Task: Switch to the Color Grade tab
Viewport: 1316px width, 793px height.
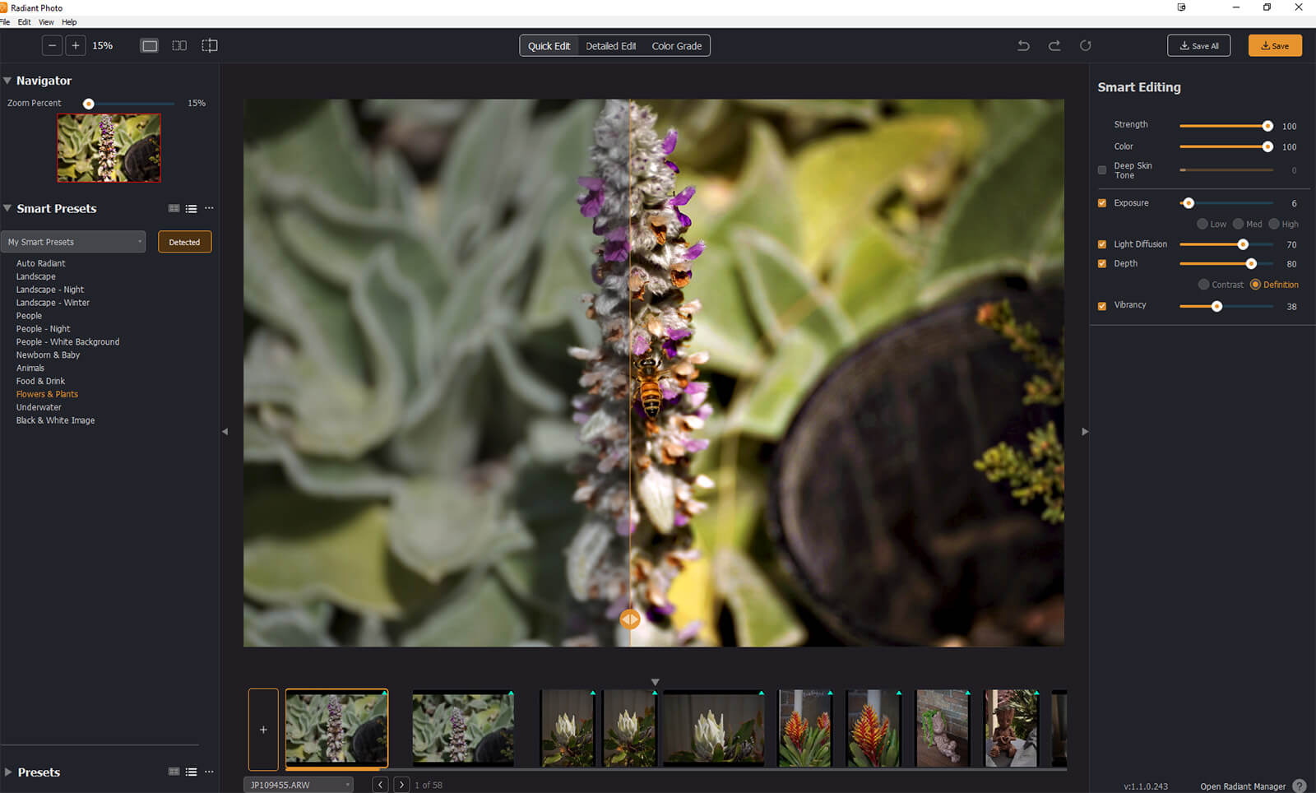Action: pos(676,46)
